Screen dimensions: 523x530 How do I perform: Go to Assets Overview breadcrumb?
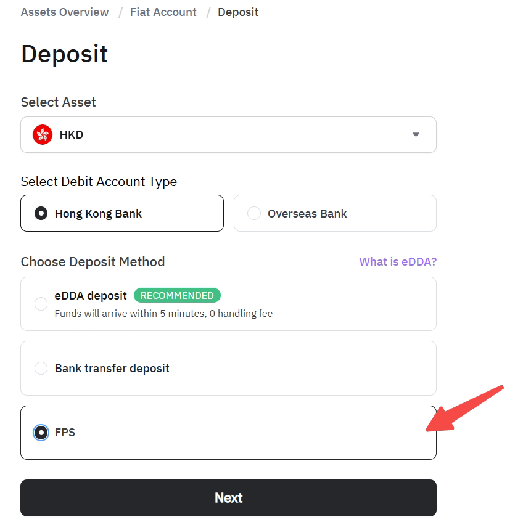(65, 12)
